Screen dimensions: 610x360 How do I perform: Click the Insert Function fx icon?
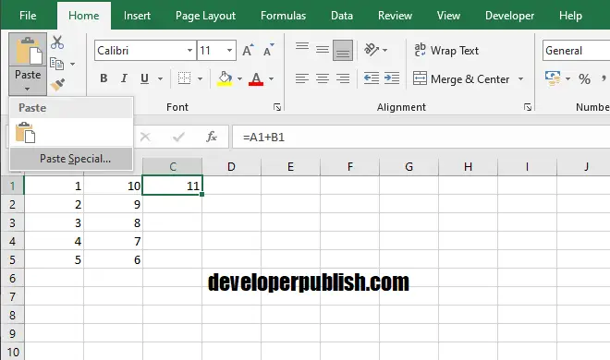212,137
